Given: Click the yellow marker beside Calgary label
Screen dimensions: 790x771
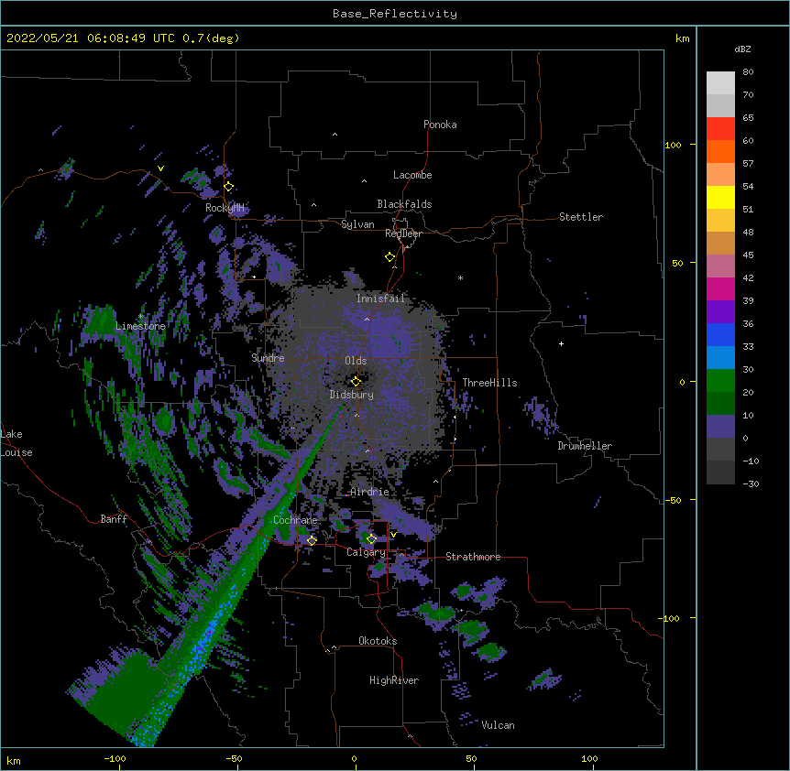Looking at the screenshot, I should [371, 539].
